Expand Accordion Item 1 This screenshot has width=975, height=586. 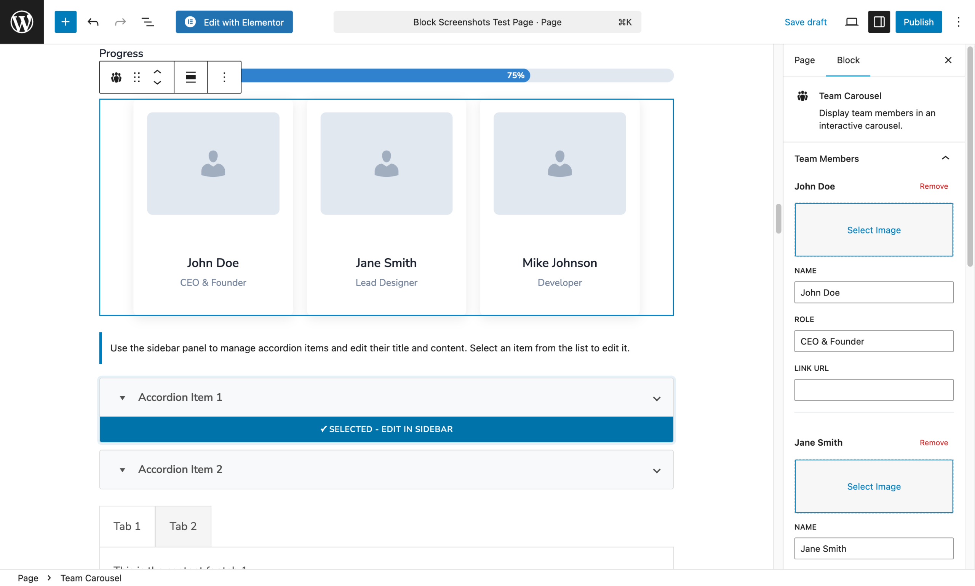click(x=657, y=399)
